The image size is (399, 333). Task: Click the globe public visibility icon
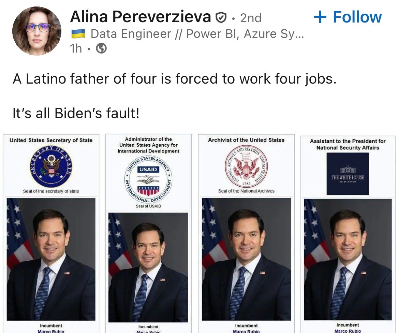101,49
